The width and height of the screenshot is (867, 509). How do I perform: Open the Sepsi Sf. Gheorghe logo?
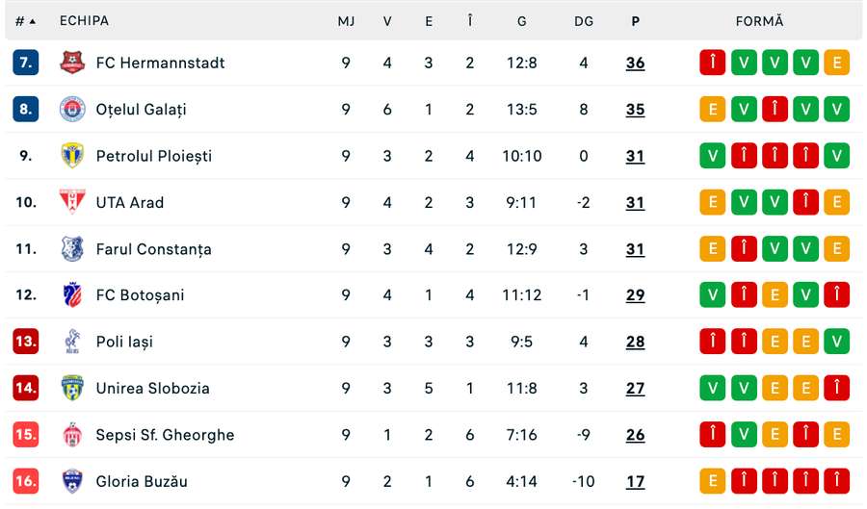click(72, 435)
